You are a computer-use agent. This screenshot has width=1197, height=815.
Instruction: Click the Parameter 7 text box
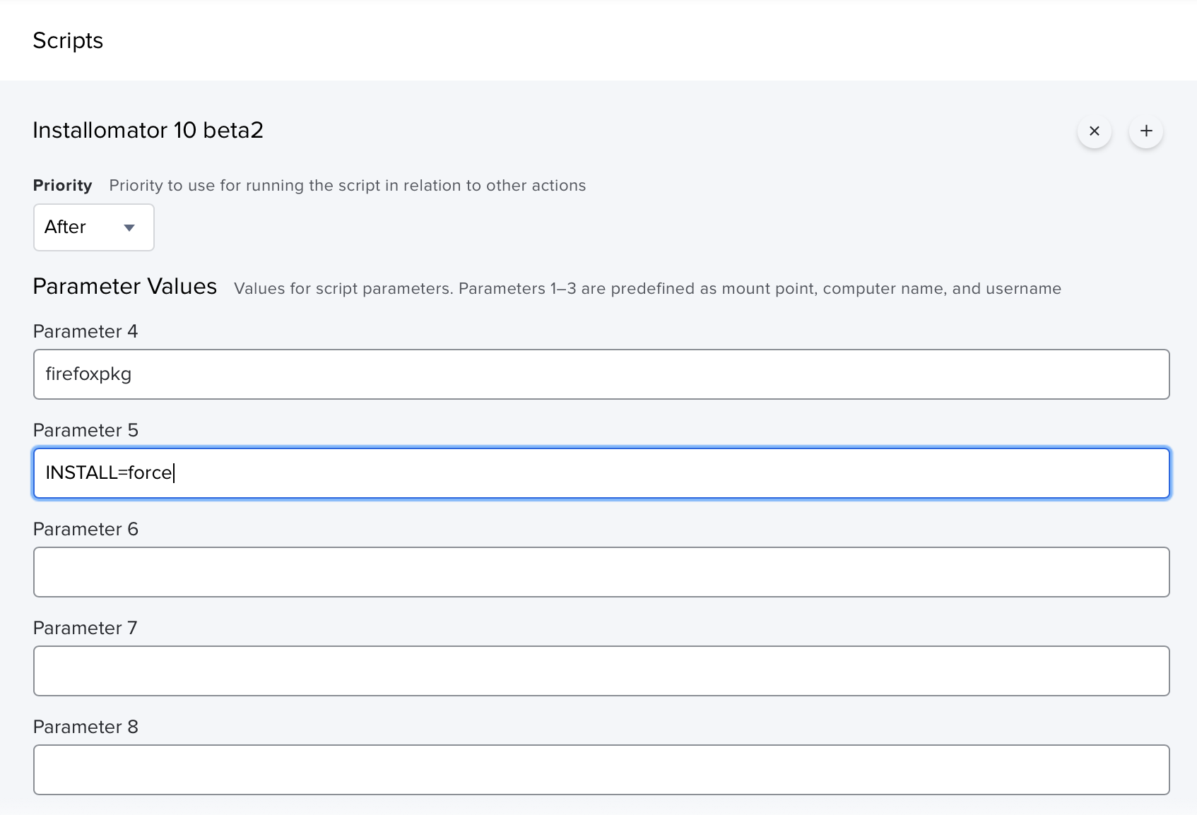(601, 671)
